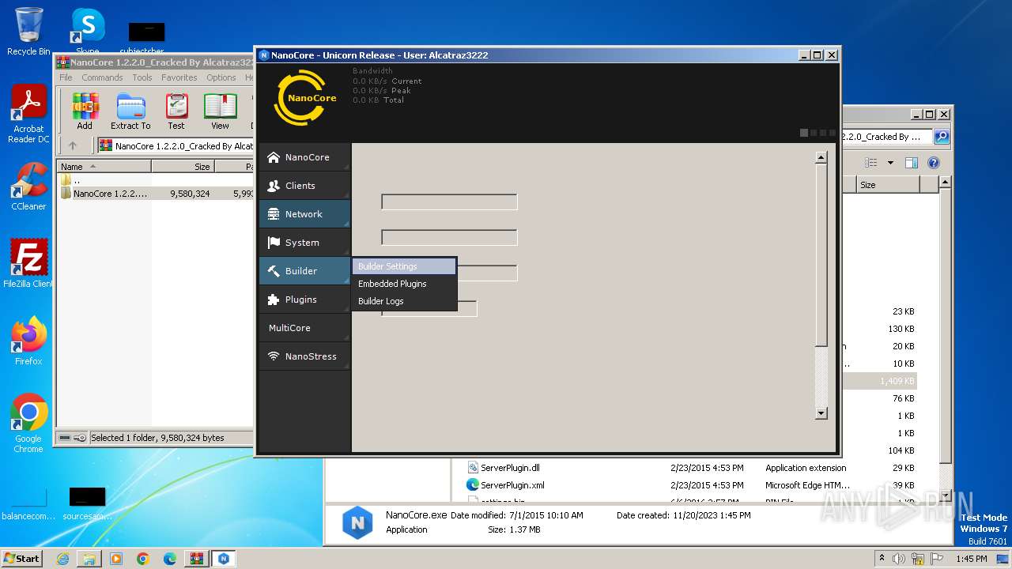Viewport: 1012px width, 569px height.
Task: Click Explorer Size column header
Action: point(888,184)
